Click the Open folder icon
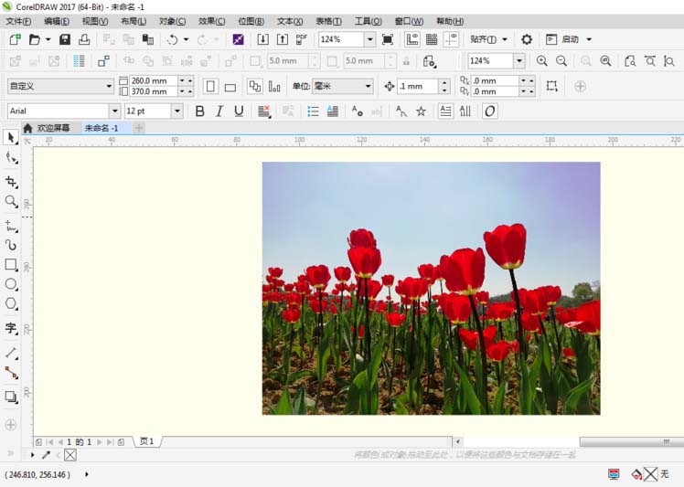 click(35, 39)
